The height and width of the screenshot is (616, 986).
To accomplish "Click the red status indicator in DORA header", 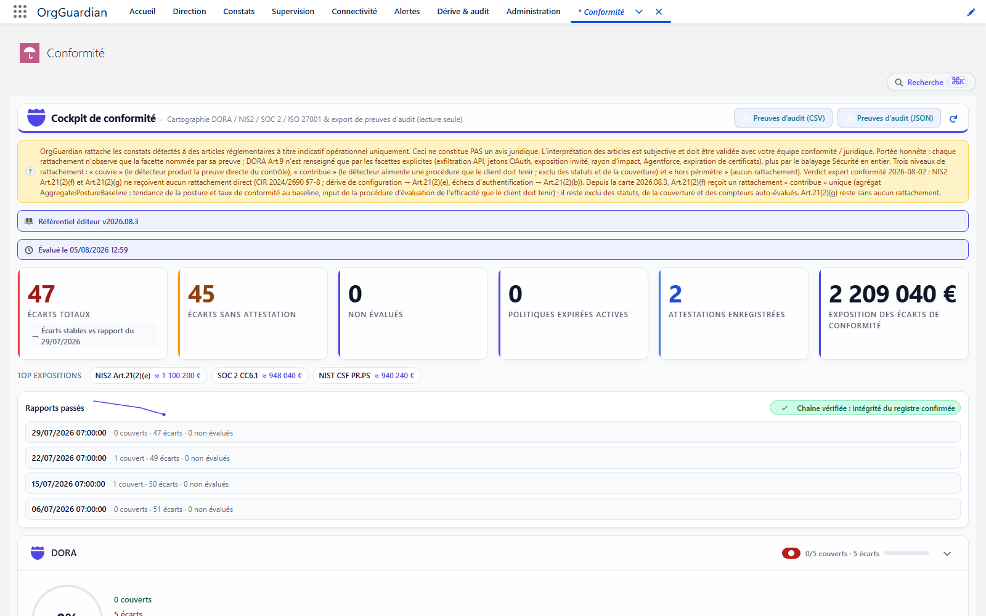I will pyautogui.click(x=791, y=553).
